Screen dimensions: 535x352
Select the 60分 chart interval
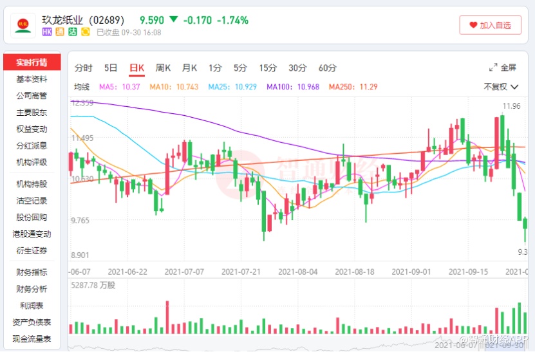(327, 68)
